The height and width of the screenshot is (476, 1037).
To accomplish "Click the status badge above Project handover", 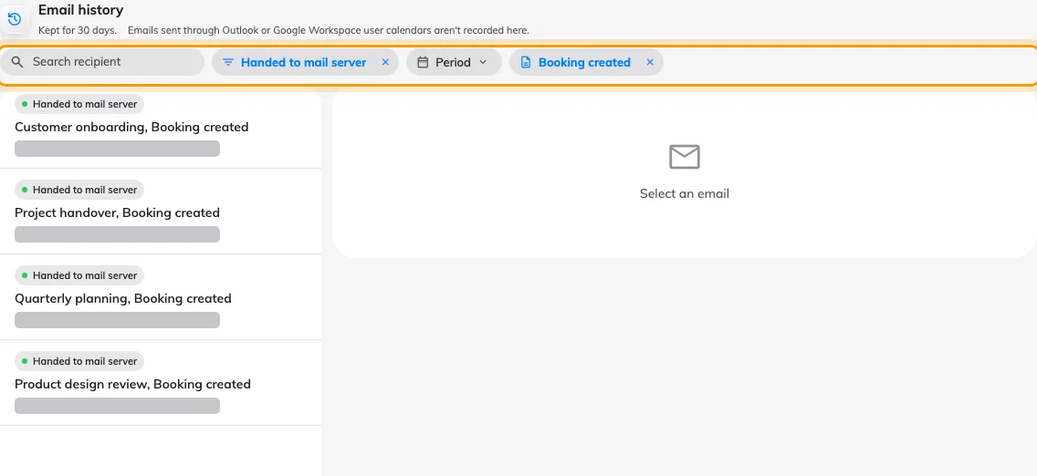I will [79, 190].
